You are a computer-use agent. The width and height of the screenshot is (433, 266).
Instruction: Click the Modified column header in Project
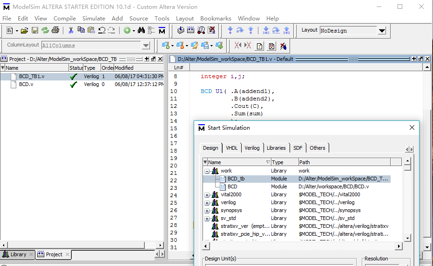coord(139,68)
